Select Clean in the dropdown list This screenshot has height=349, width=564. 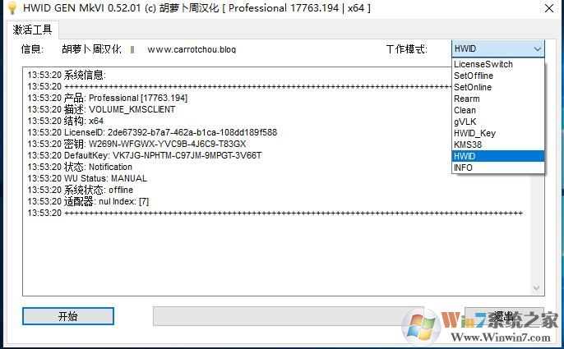click(x=498, y=110)
